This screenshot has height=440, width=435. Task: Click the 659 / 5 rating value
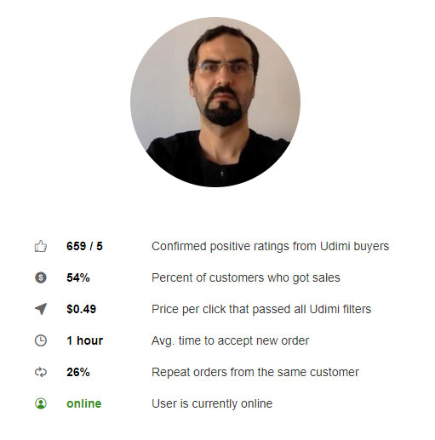[x=84, y=246]
